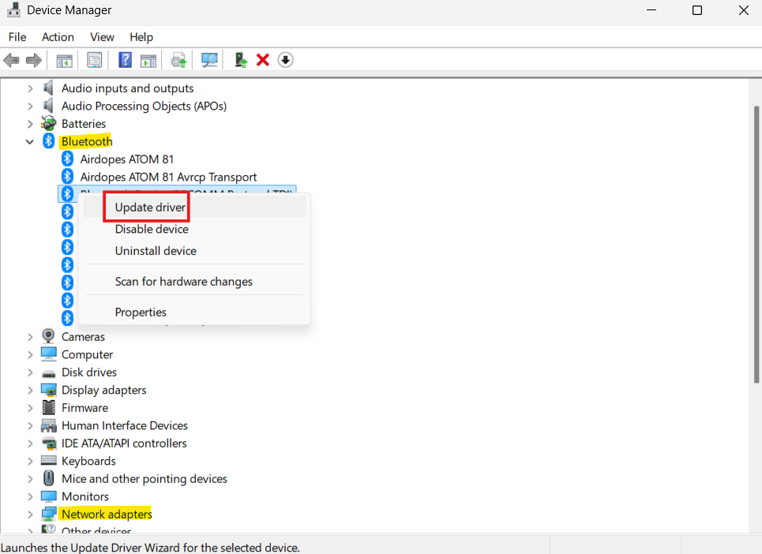Choose Disable device from context menu

click(x=194, y=229)
